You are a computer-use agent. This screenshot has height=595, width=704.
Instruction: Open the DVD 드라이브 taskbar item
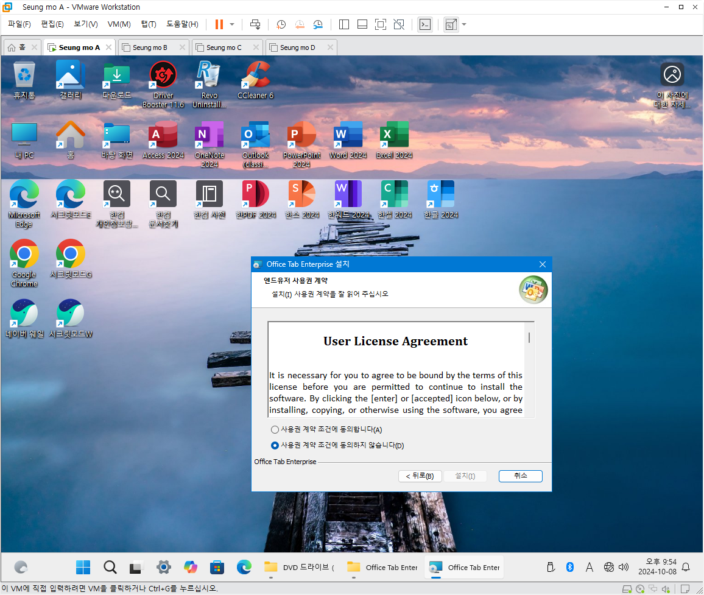300,567
